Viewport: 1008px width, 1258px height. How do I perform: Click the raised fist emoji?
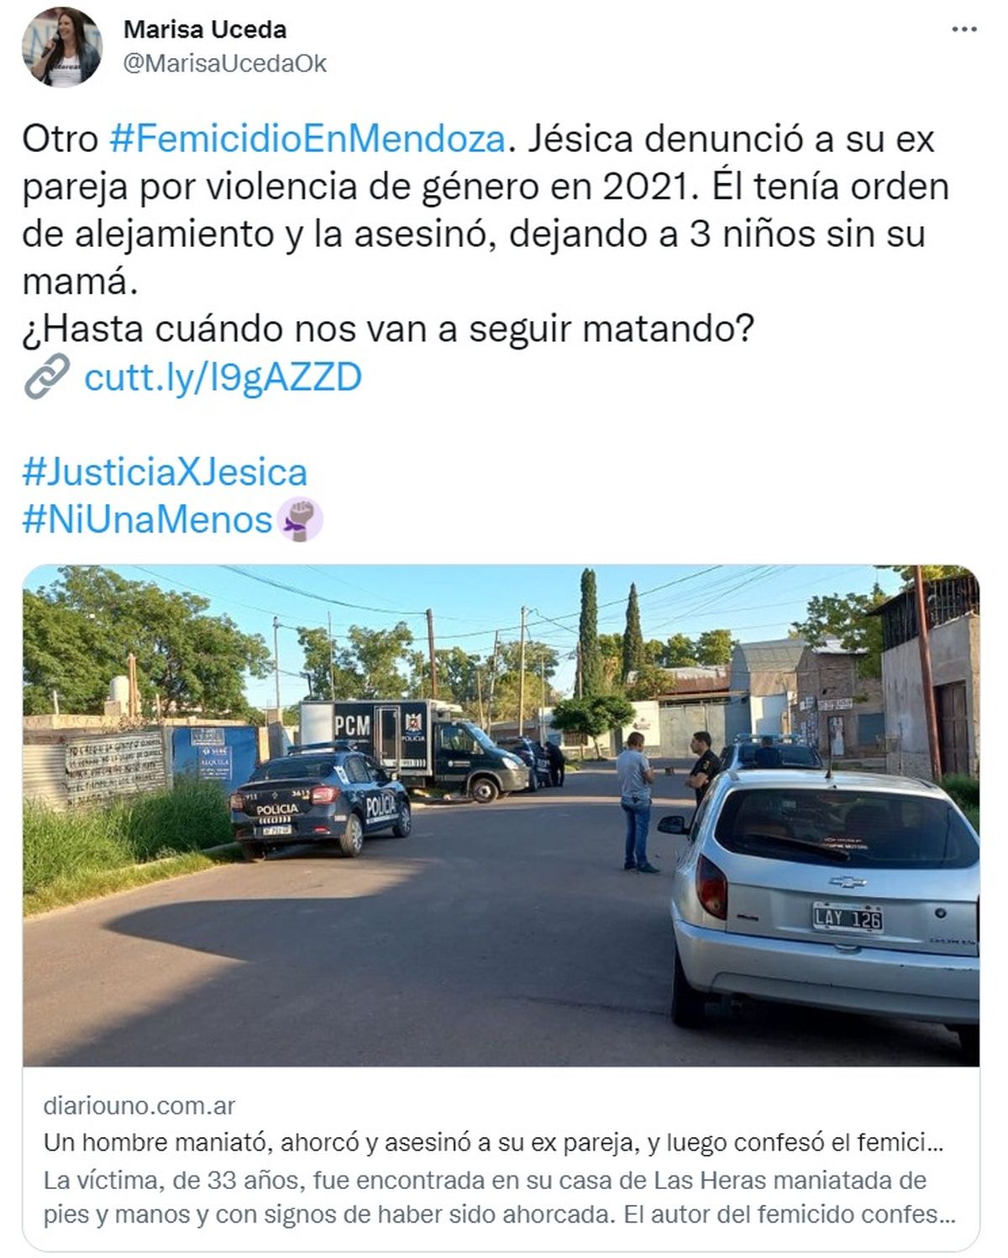300,519
